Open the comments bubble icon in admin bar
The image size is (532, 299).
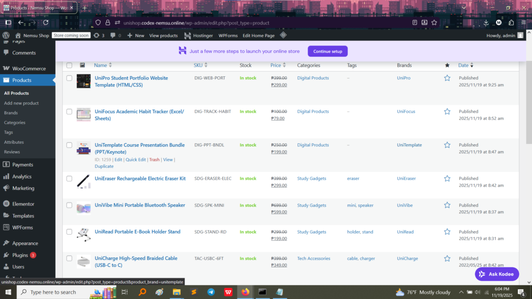click(x=113, y=35)
